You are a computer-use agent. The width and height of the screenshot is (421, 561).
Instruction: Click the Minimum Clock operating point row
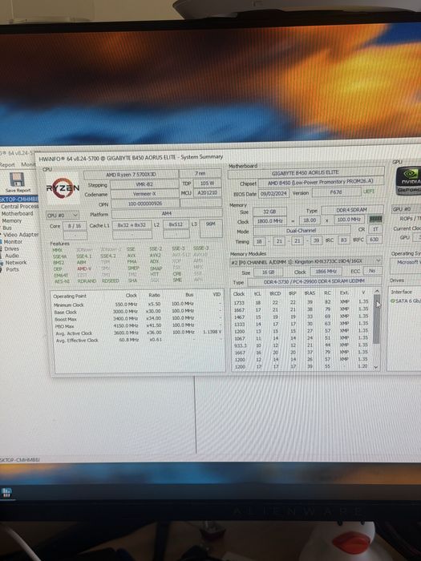pyautogui.click(x=138, y=305)
